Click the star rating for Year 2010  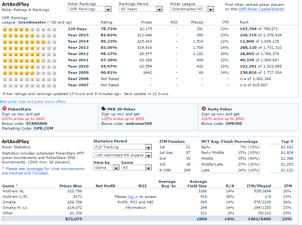tap(30, 67)
